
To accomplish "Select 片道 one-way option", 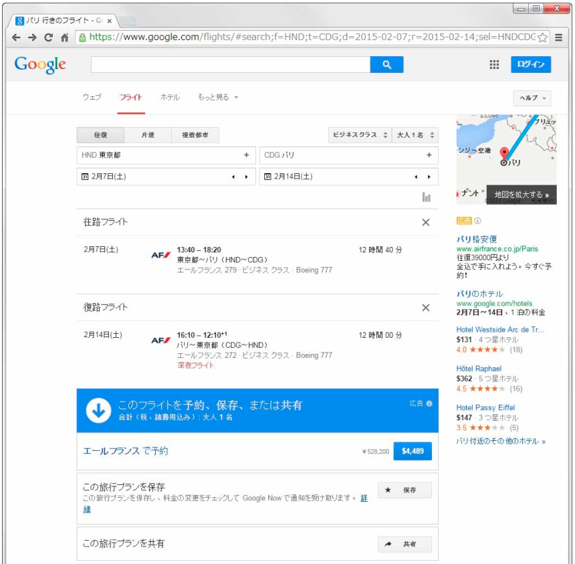I will [148, 135].
